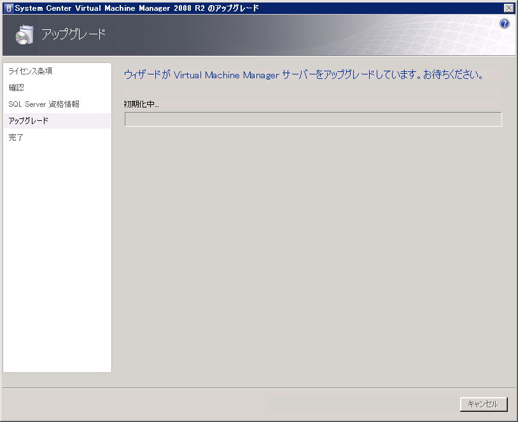
Task: Click the blue help question mark icon
Action: (505, 24)
